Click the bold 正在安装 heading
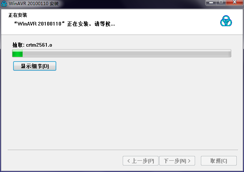The width and height of the screenshot is (244, 172). tap(18, 15)
